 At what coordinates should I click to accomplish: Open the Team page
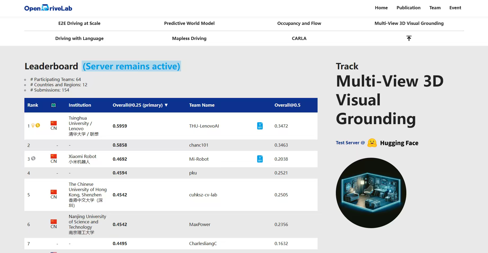435,8
